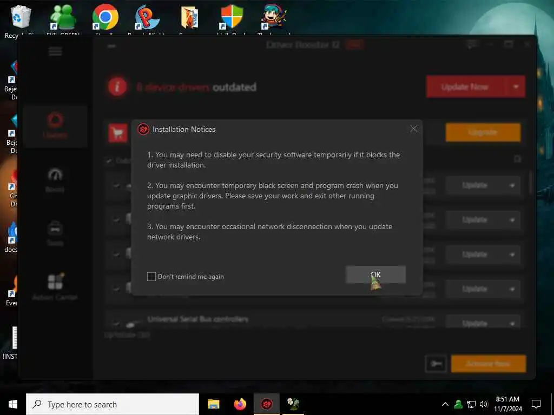Click the "Type here to search" box
This screenshot has height=415, width=554.
tap(113, 404)
